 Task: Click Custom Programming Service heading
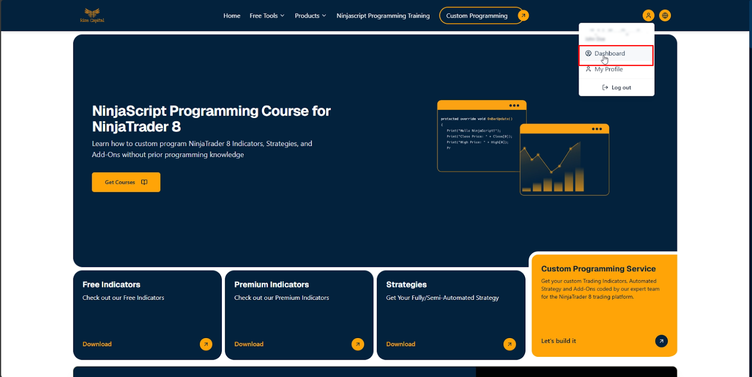tap(598, 269)
